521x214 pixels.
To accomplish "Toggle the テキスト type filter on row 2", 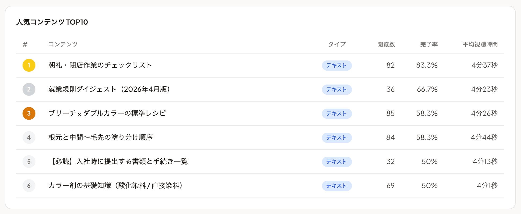I will (337, 89).
